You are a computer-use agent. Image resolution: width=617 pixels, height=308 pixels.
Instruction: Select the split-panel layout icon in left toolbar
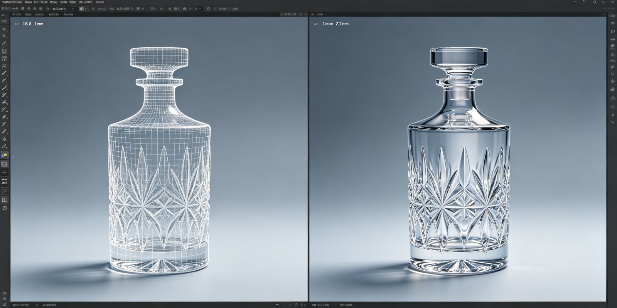point(5,200)
